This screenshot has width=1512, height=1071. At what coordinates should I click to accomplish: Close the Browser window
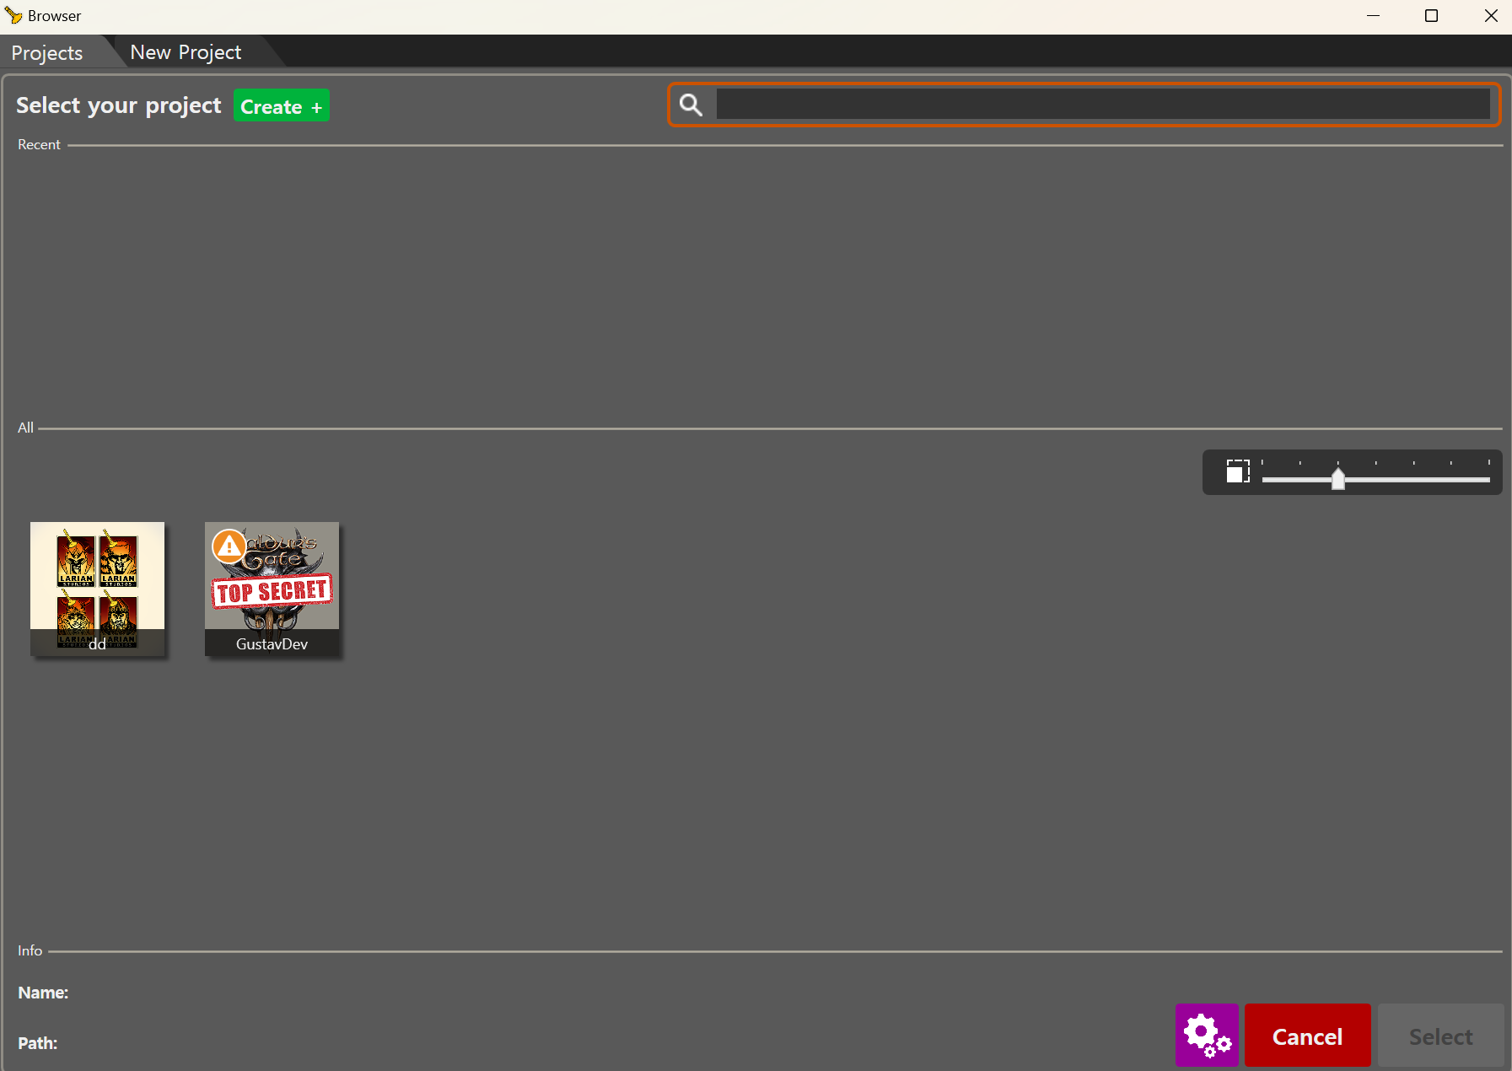[x=1491, y=16]
